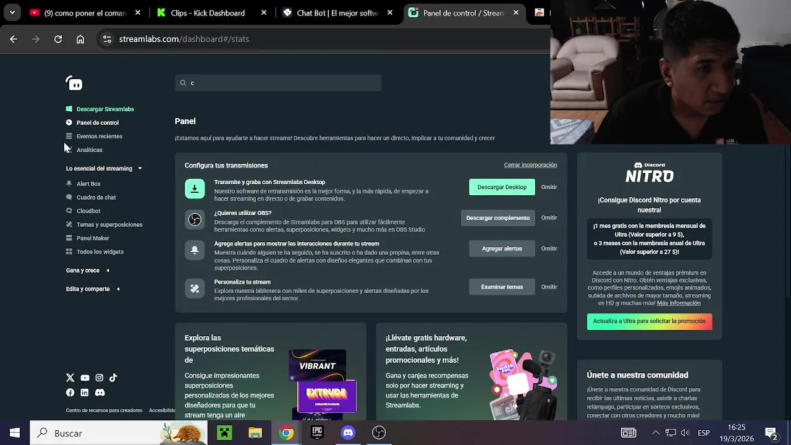Open File Explorer from the taskbar

[x=255, y=433]
